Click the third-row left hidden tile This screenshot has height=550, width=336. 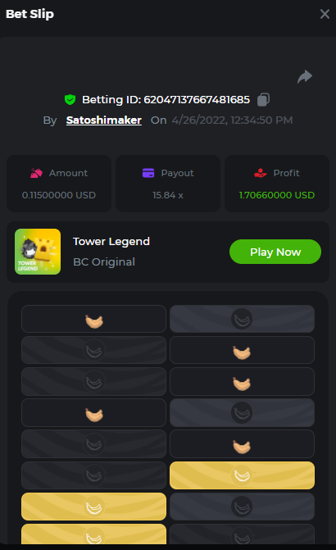coord(93,381)
